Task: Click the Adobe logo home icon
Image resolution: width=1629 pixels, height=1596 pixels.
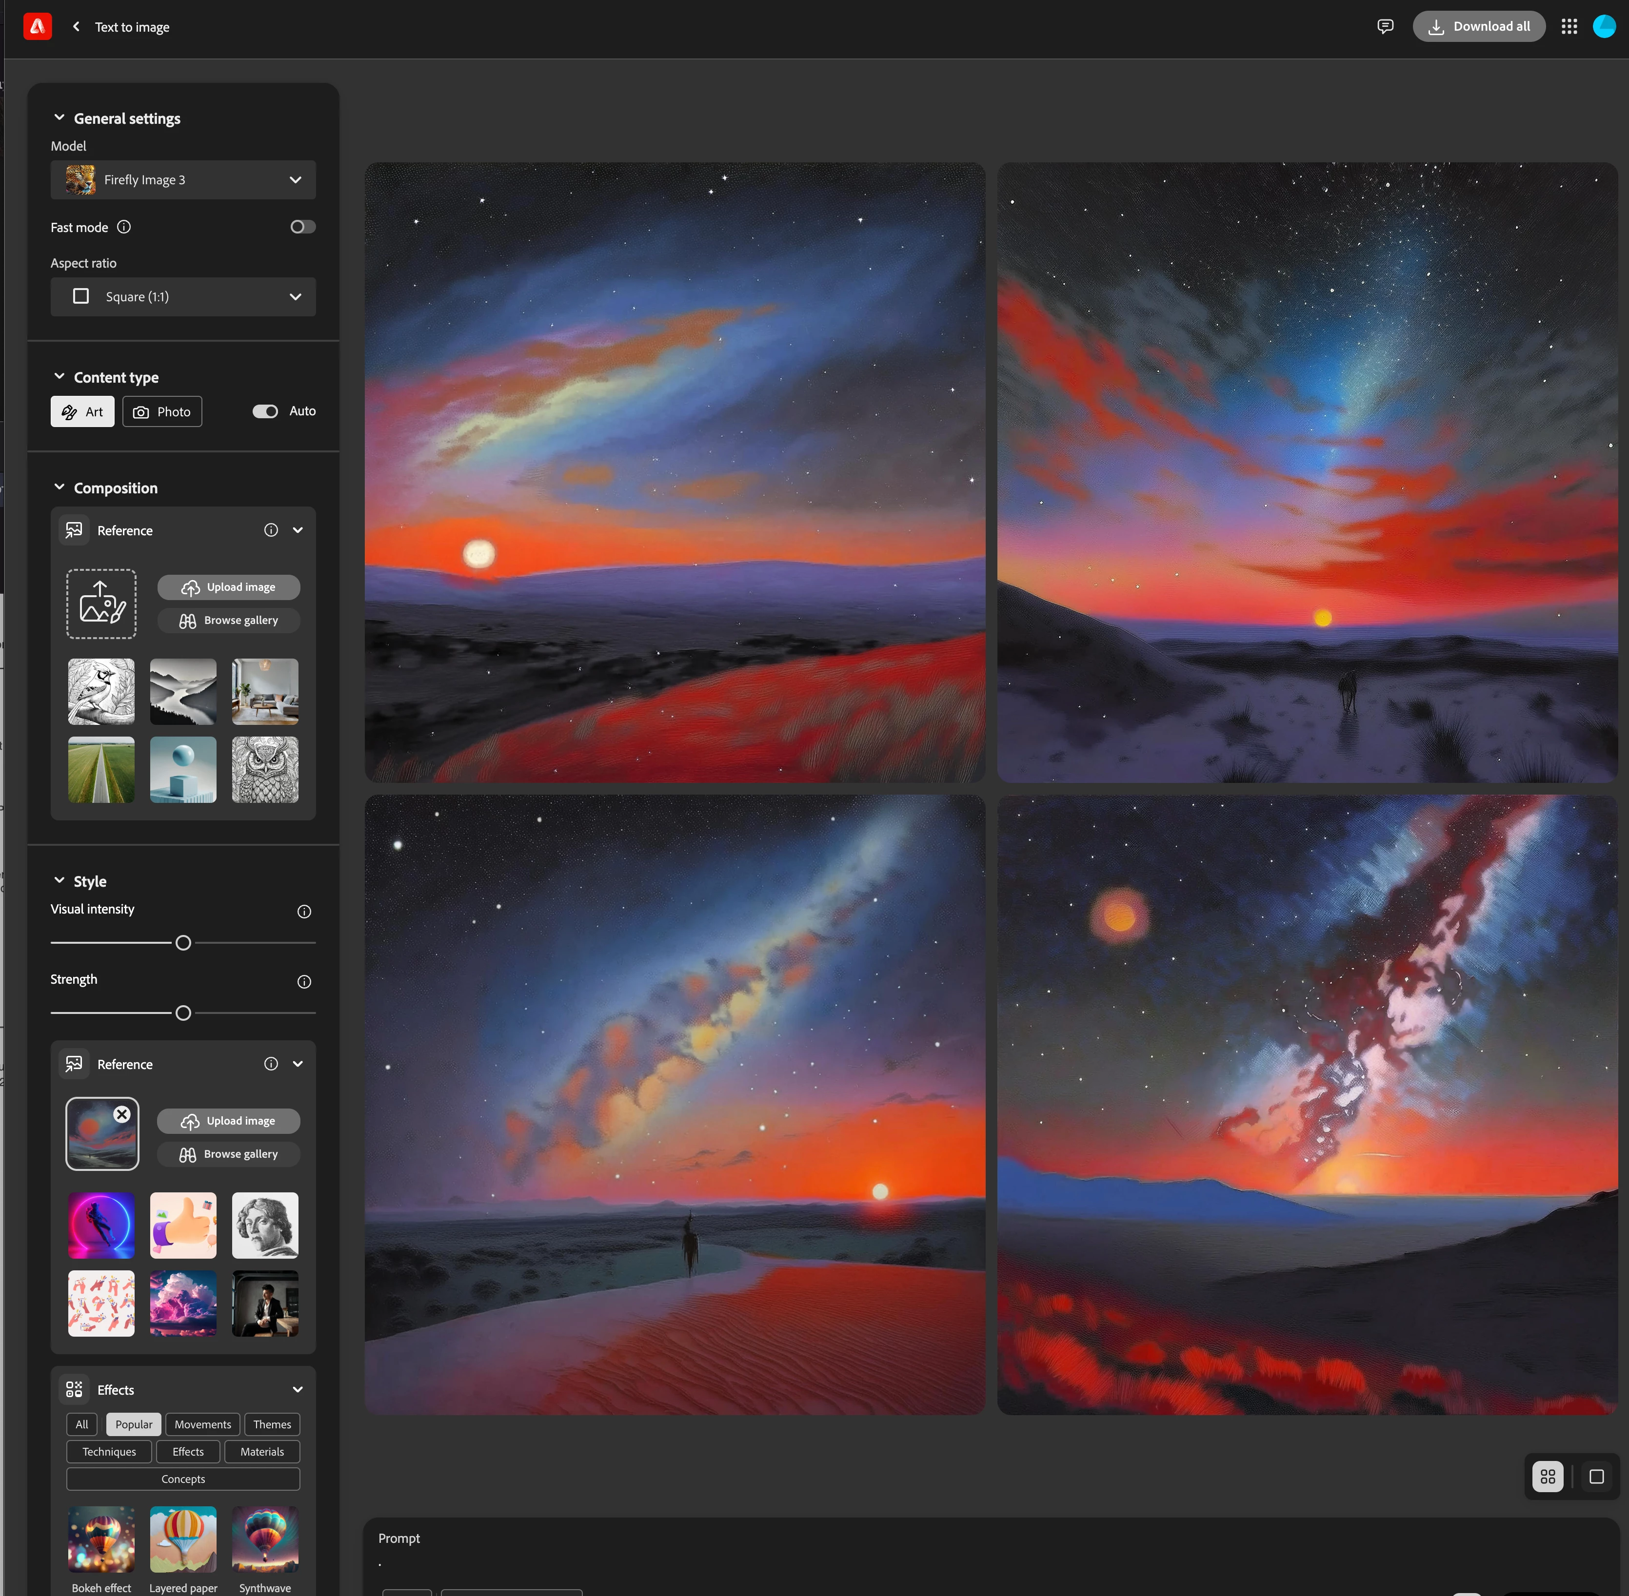Action: pos(38,27)
